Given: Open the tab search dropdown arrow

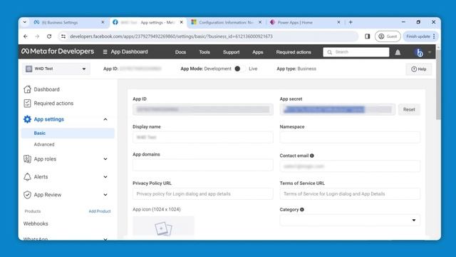Looking at the screenshot, I should tap(25, 22).
